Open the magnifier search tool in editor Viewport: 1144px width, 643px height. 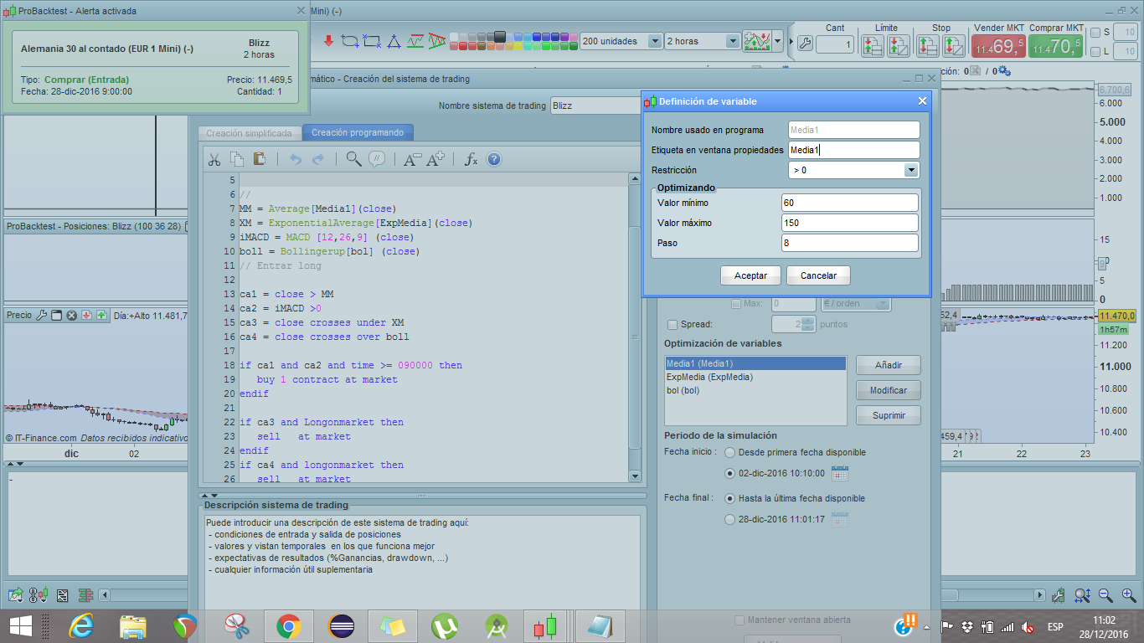(x=353, y=159)
